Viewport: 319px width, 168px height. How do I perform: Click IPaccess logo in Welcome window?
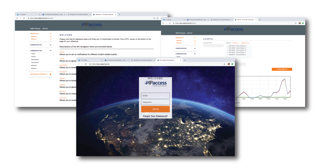pyautogui.click(x=92, y=25)
